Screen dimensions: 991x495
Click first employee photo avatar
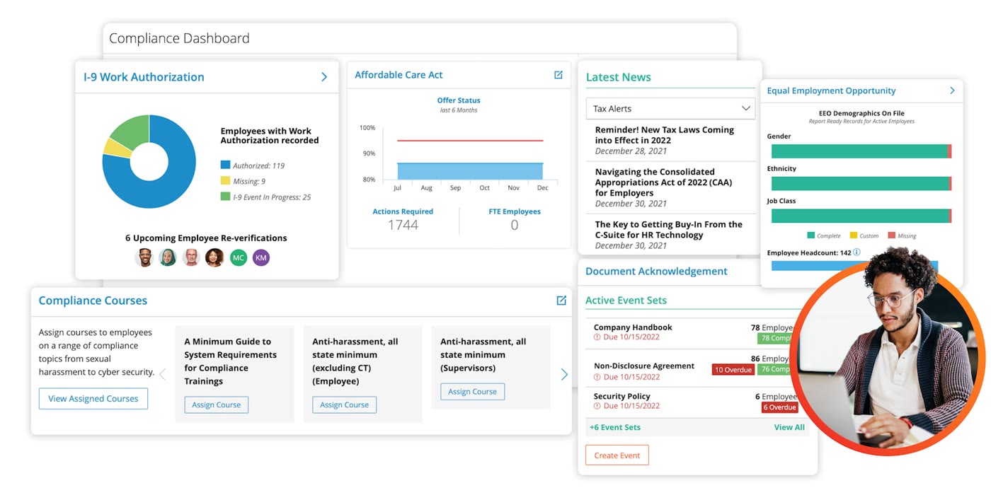[144, 257]
